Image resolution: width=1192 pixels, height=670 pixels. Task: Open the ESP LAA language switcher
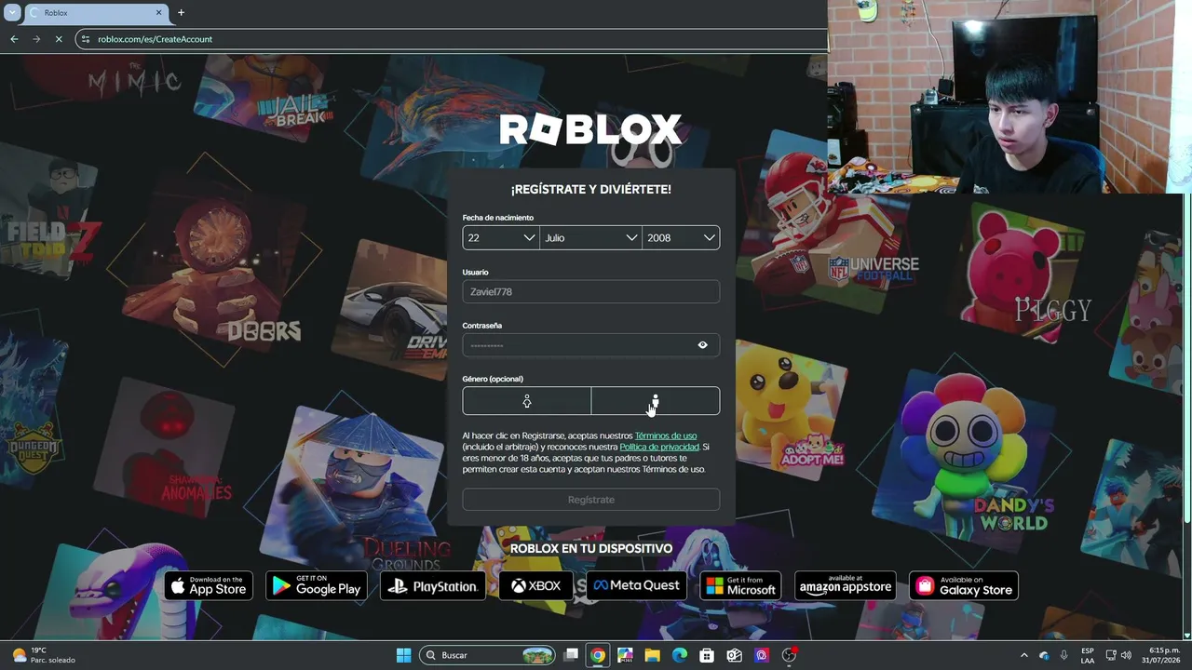click(x=1088, y=655)
